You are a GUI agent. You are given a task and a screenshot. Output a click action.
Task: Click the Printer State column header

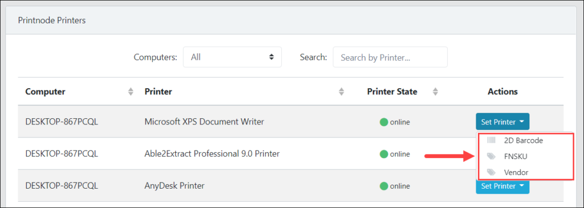392,91
